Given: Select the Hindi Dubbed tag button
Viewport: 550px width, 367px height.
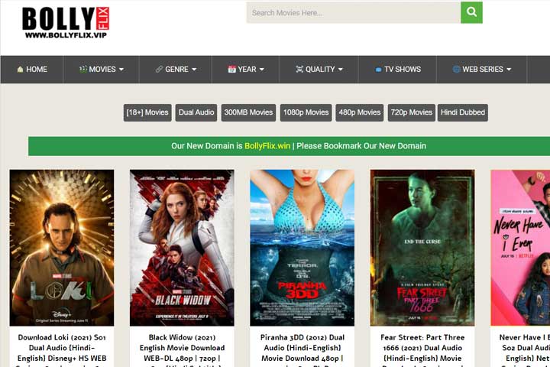Looking at the screenshot, I should point(463,112).
